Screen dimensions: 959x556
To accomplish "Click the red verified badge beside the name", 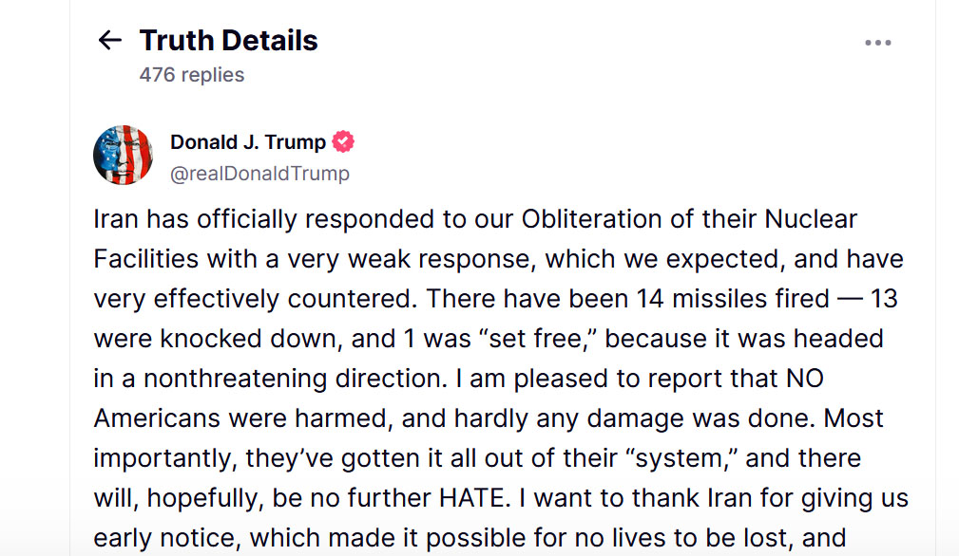I will tap(343, 141).
